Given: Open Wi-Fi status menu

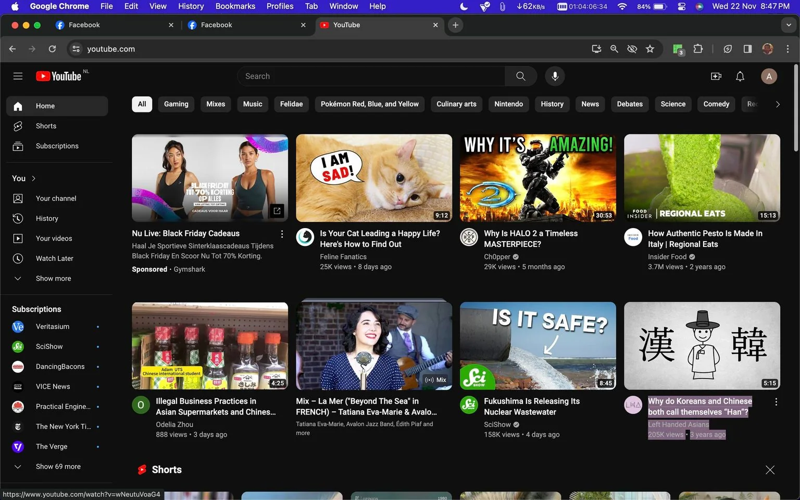Looking at the screenshot, I should [622, 6].
